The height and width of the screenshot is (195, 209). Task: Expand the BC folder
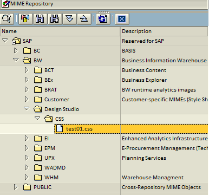[x=16, y=50]
